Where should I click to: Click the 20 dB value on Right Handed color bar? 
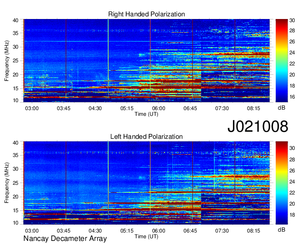coord(292,75)
